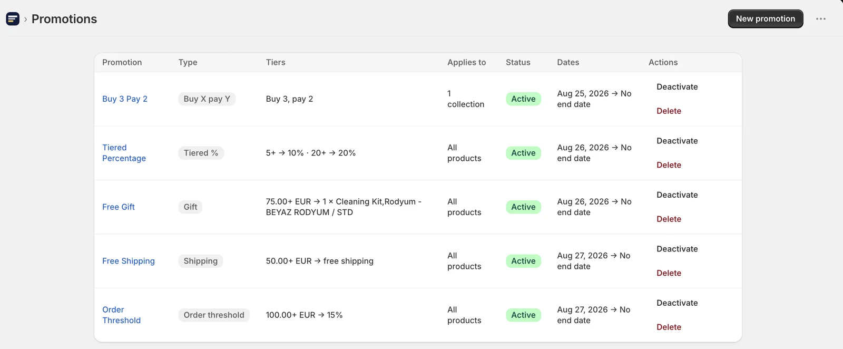The height and width of the screenshot is (349, 843).
Task: Click the 'Aug 25, 2026 → No end date' cell
Action: click(x=594, y=99)
